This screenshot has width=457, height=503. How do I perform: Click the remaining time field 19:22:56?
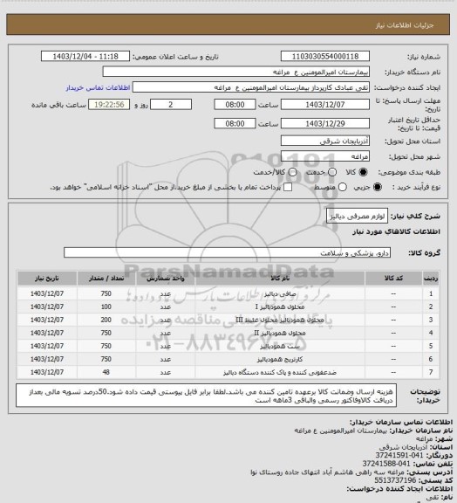click(109, 105)
